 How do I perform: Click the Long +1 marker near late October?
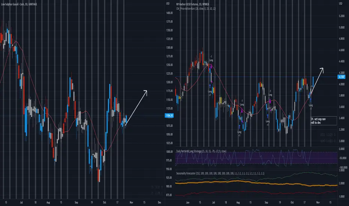coord(311,107)
